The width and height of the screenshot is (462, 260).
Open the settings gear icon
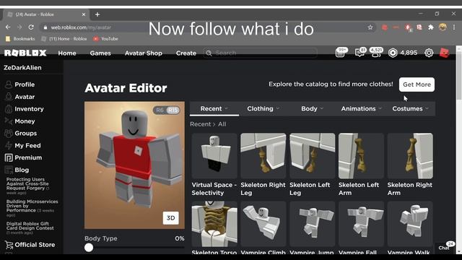click(429, 53)
